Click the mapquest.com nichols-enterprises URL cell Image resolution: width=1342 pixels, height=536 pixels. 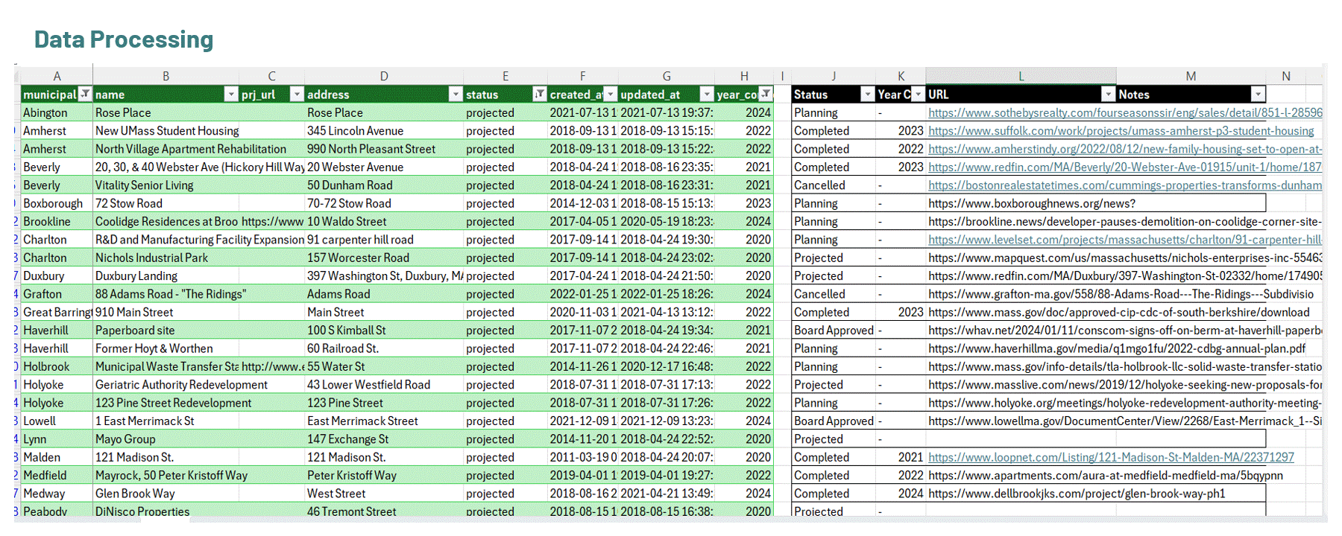click(1125, 258)
